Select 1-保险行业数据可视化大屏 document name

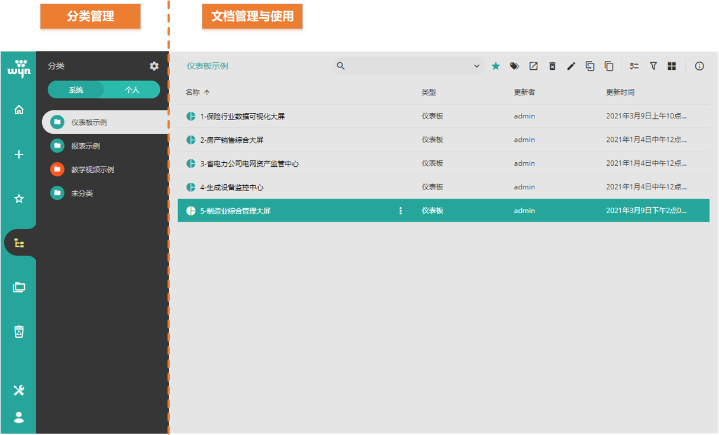pos(242,117)
